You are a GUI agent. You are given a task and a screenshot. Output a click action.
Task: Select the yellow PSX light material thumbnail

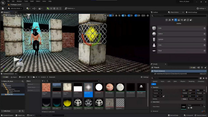[x=67, y=103]
